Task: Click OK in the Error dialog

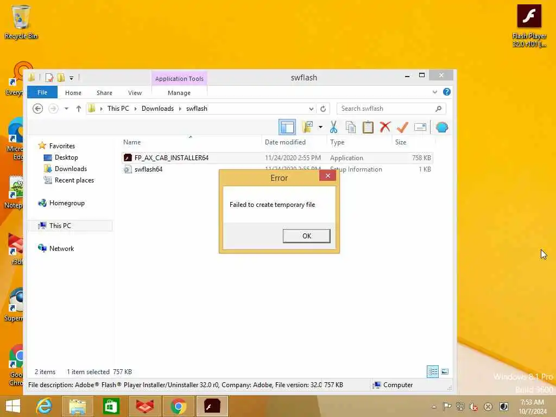Action: [x=306, y=236]
